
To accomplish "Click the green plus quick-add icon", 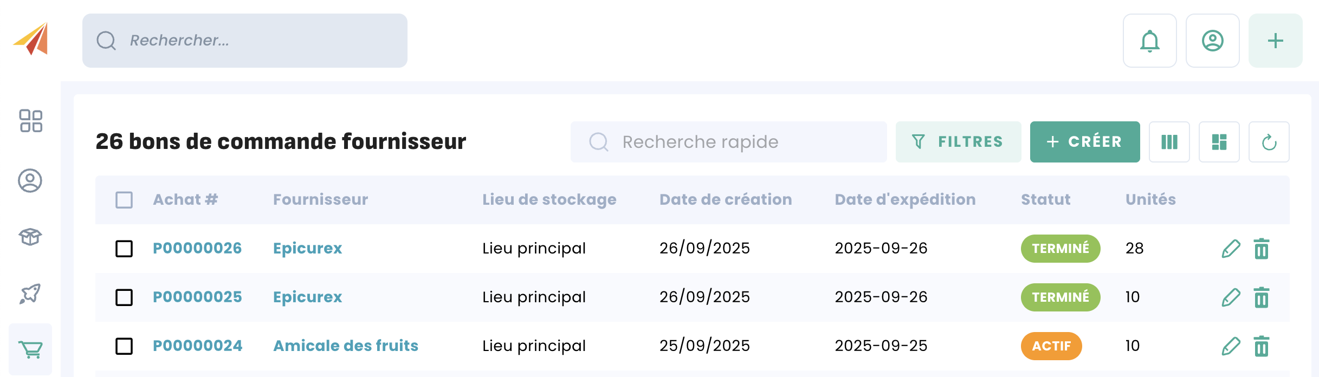I will click(1275, 41).
